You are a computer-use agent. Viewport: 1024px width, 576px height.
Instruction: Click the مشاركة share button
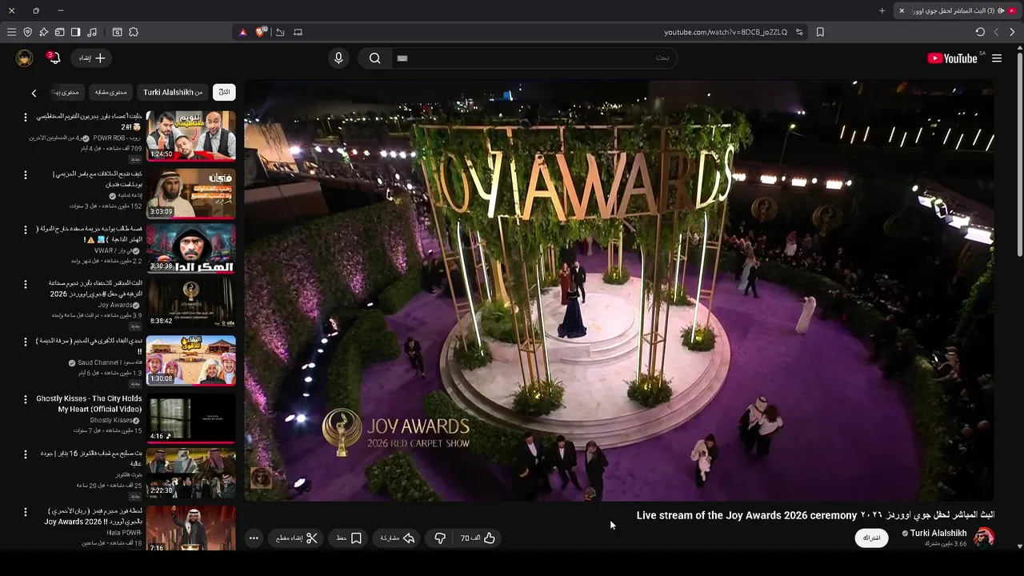[x=397, y=538]
